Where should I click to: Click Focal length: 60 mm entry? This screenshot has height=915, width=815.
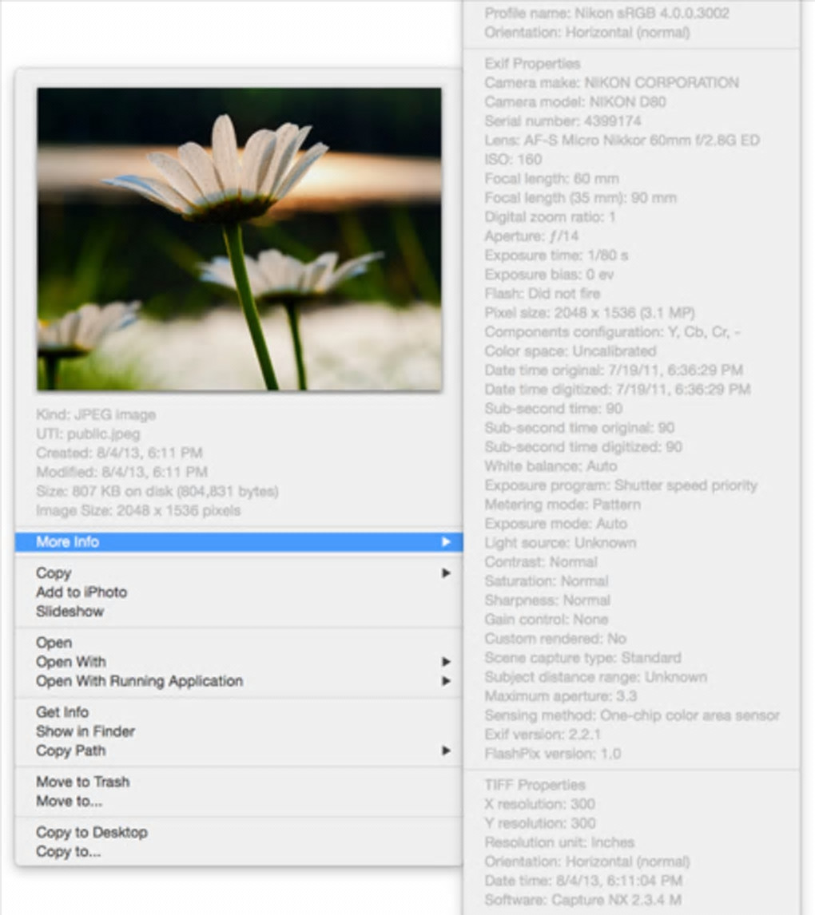point(551,179)
